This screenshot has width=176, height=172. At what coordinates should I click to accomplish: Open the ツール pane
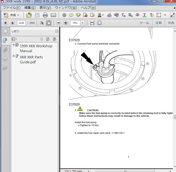point(144,23)
